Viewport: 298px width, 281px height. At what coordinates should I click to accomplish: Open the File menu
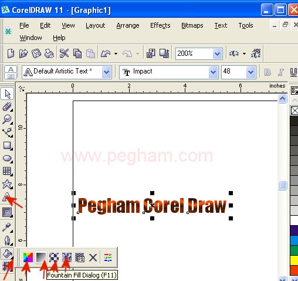[x=24, y=25]
